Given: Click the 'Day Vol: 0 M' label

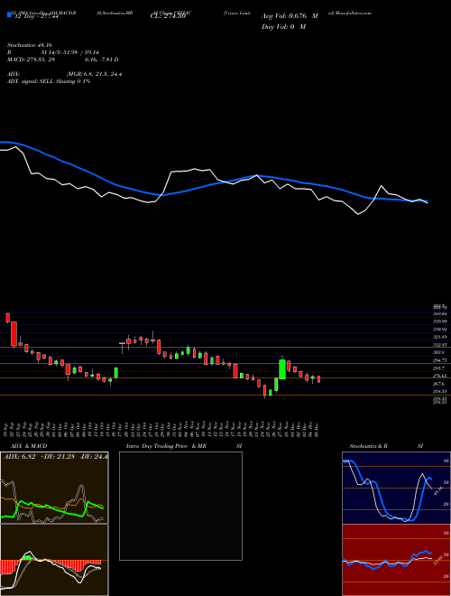Looking at the screenshot, I should tap(283, 27).
